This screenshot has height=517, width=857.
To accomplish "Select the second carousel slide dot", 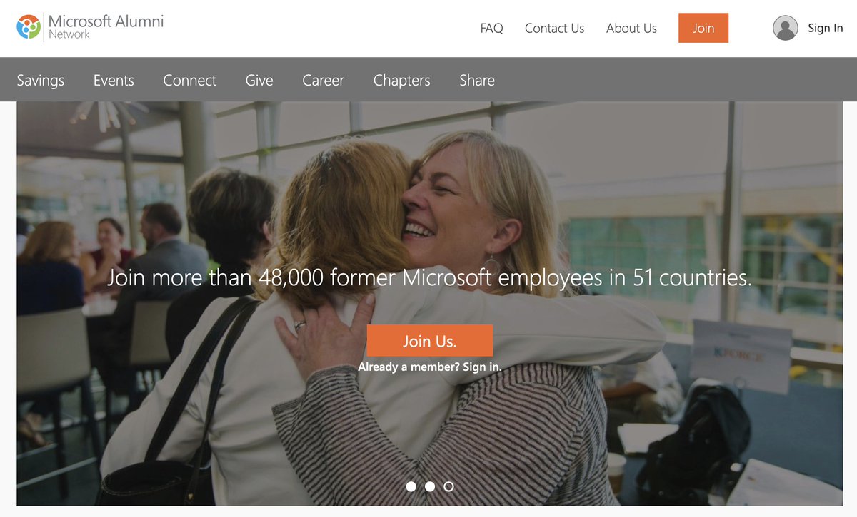I will pyautogui.click(x=430, y=486).
